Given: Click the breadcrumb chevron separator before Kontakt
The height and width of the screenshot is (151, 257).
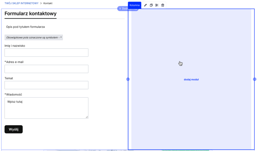Looking at the screenshot, I should (41, 4).
